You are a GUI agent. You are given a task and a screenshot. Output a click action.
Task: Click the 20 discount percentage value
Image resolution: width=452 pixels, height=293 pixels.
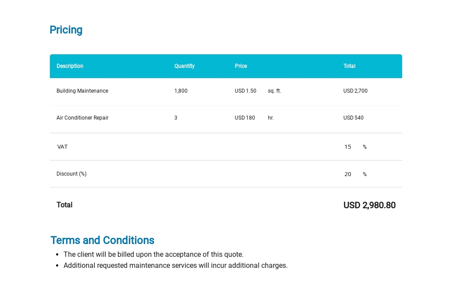348,174
